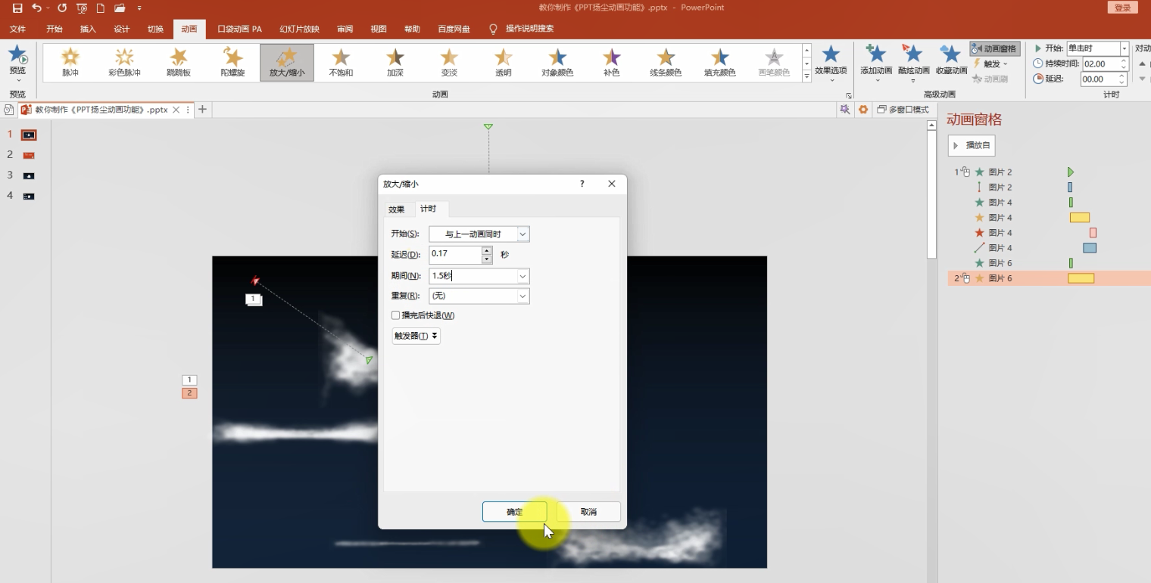Select the 跷跷板 emphasis effect
Viewport: 1151px width, 583px height.
[179, 62]
